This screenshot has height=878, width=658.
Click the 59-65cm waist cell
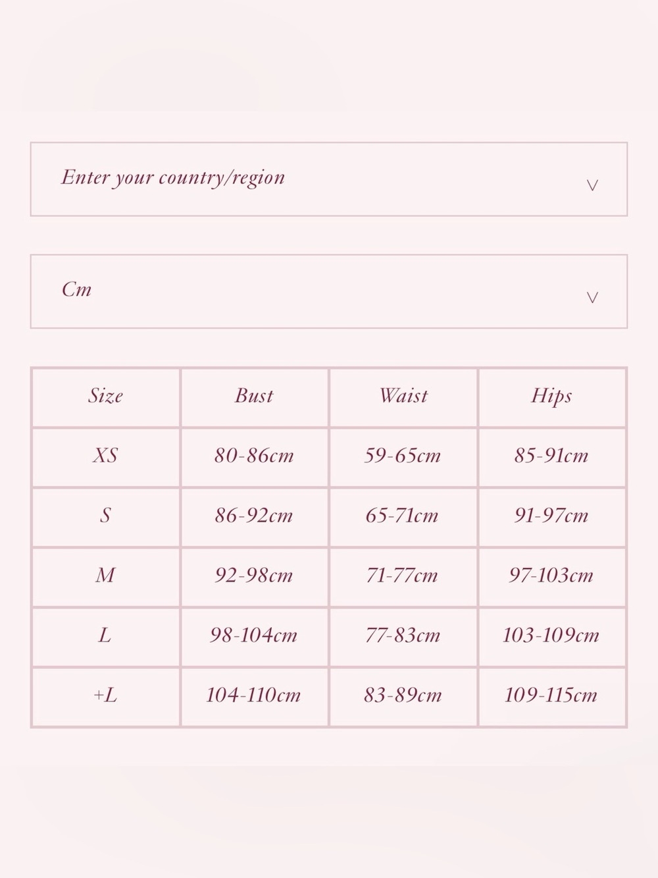pyautogui.click(x=403, y=455)
